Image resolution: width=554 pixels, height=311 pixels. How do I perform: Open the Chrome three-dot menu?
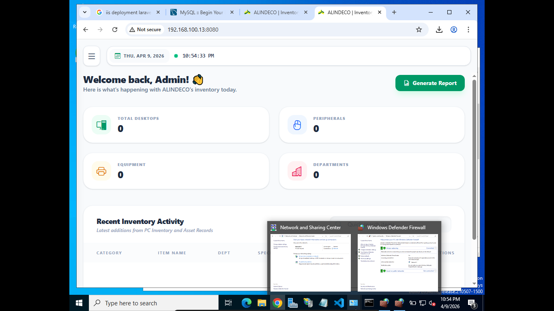click(468, 30)
